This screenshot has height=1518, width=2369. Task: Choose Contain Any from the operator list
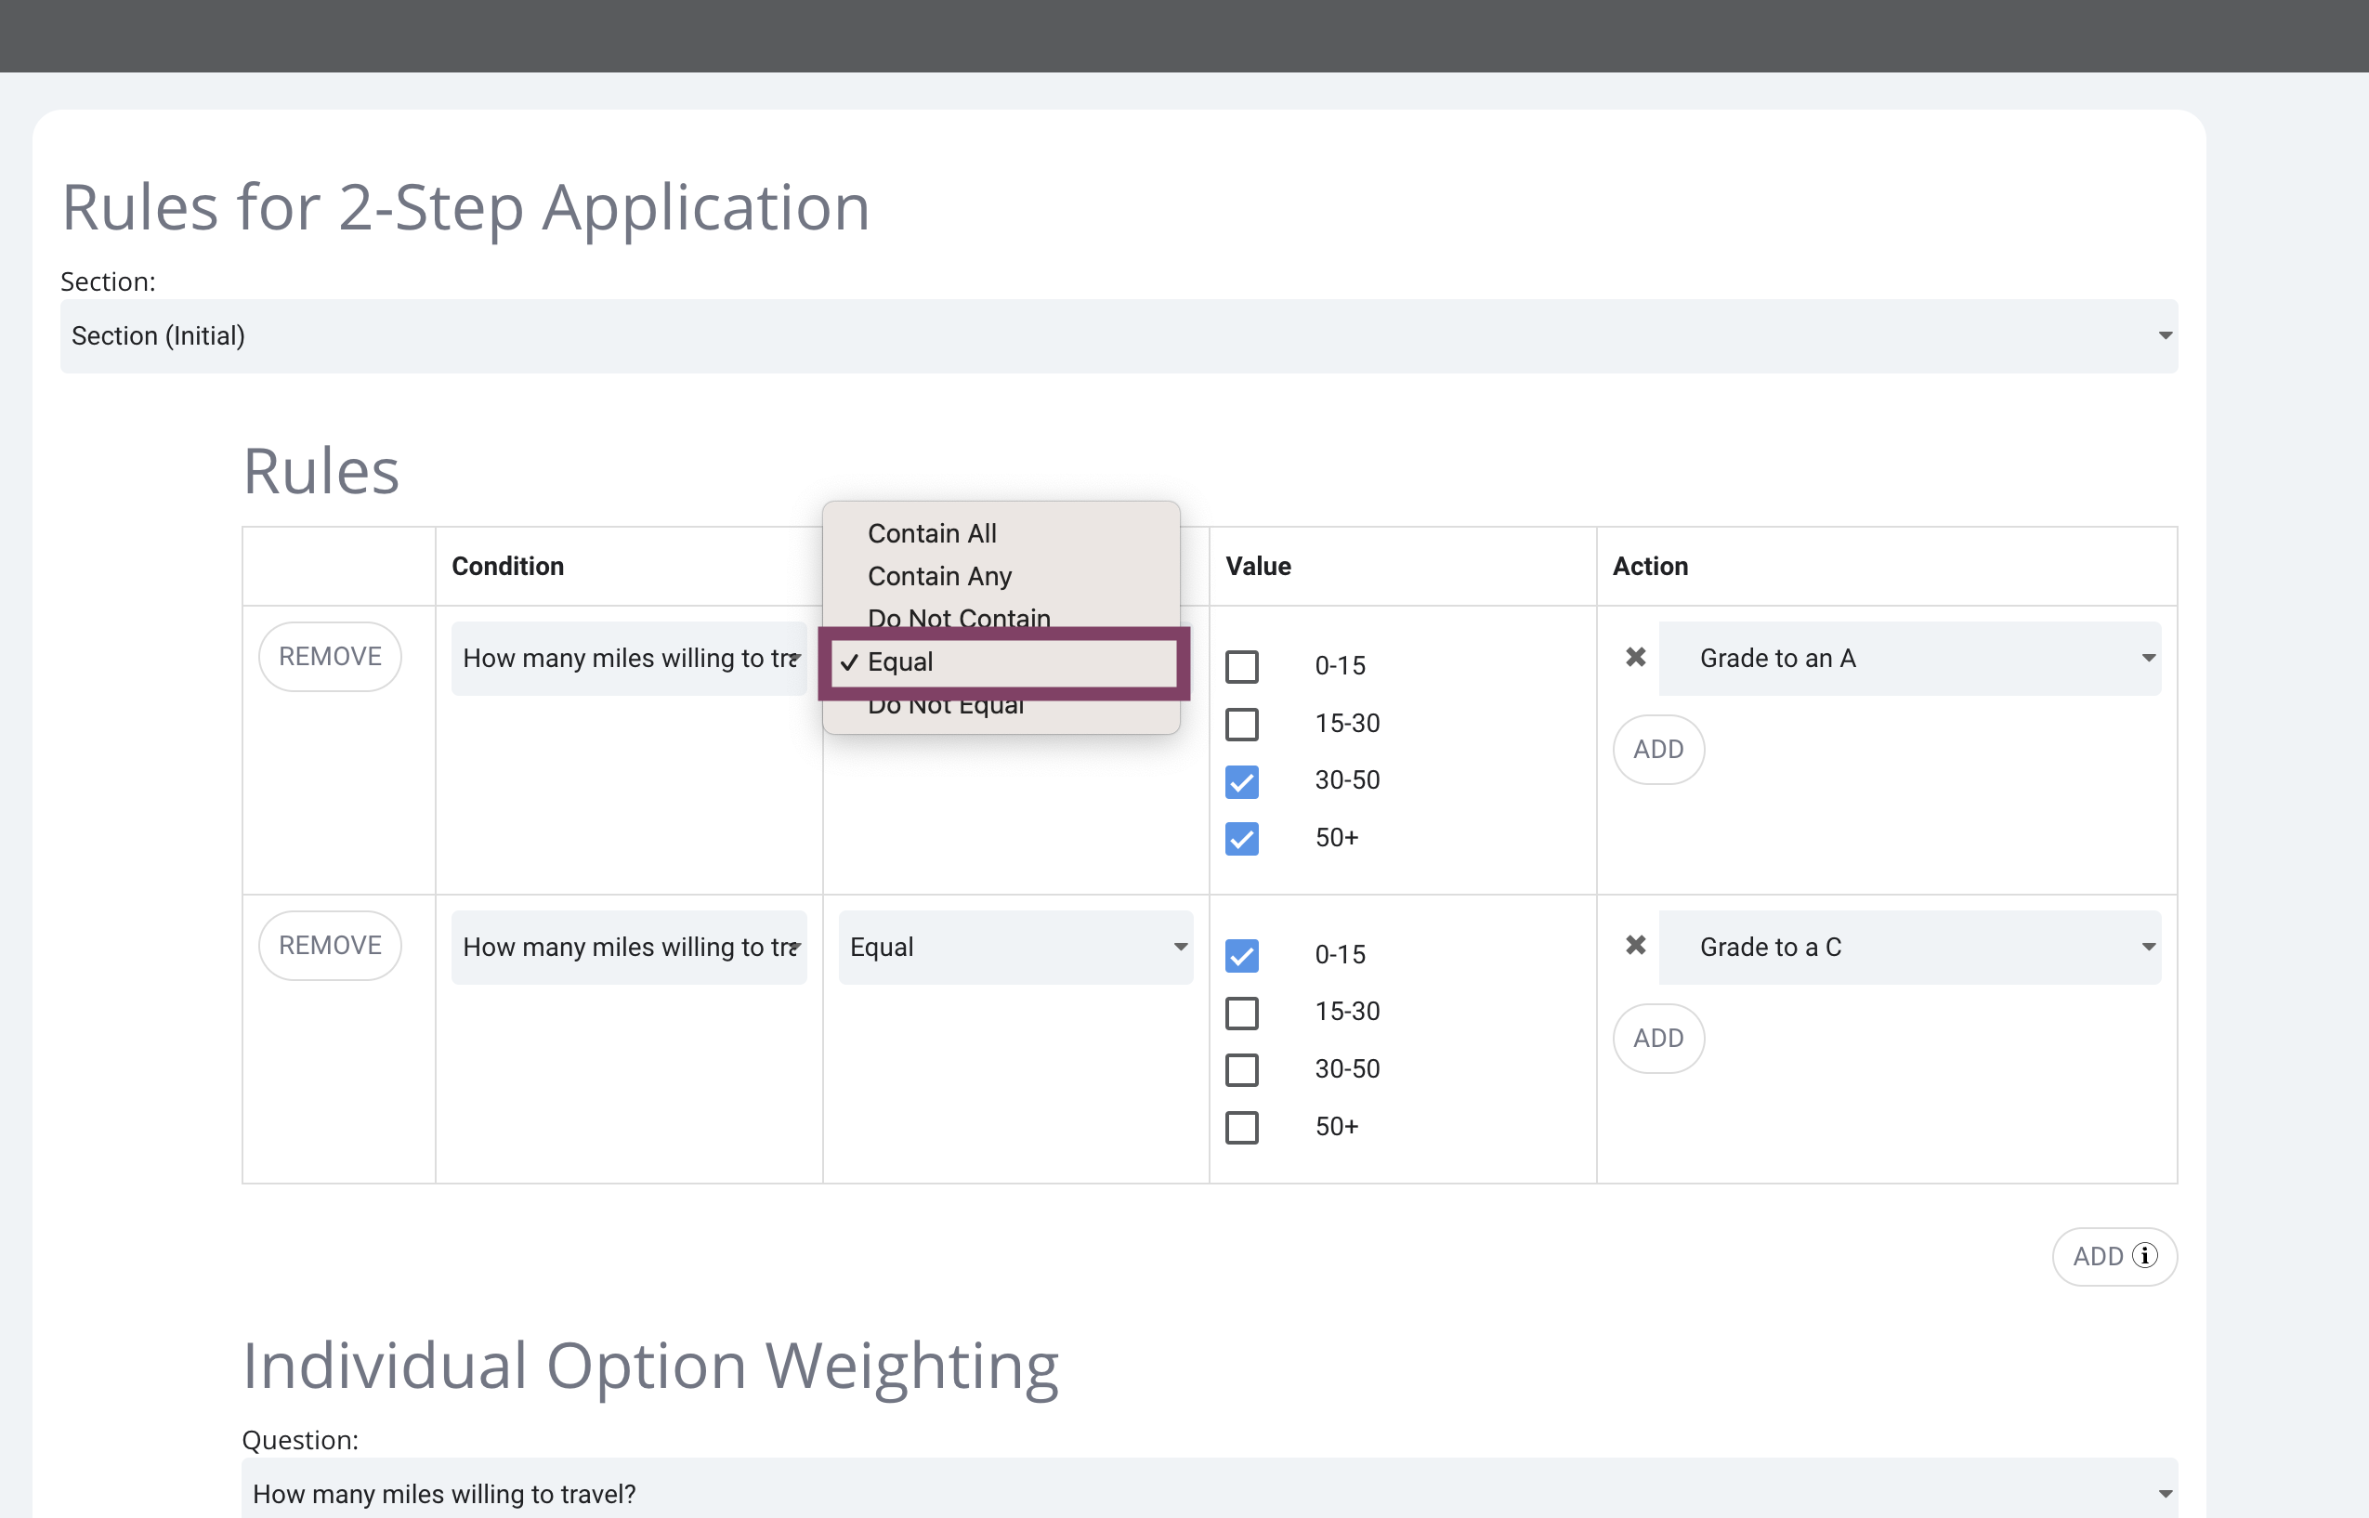(x=1001, y=576)
